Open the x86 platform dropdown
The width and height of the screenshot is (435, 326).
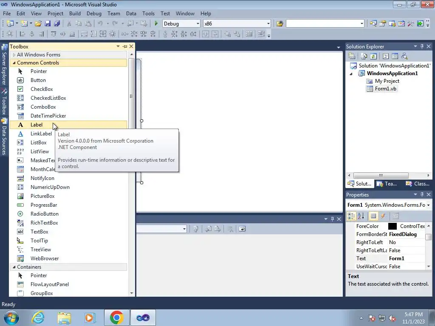pyautogui.click(x=268, y=24)
